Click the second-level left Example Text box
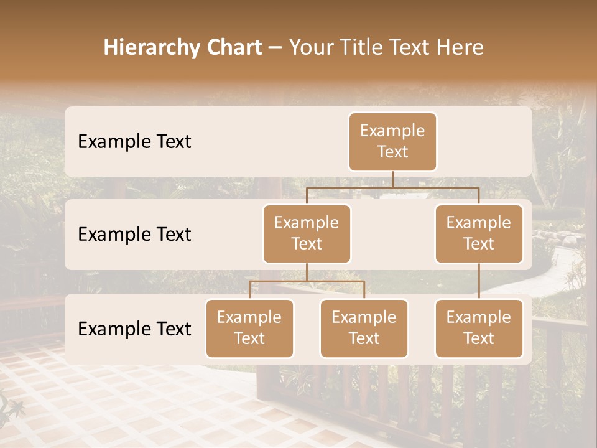This screenshot has height=448, width=597. [x=307, y=233]
